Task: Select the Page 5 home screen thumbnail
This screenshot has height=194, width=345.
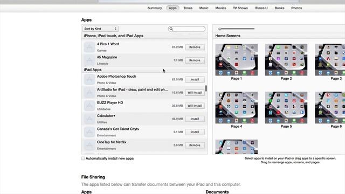Action: [x=286, y=108]
